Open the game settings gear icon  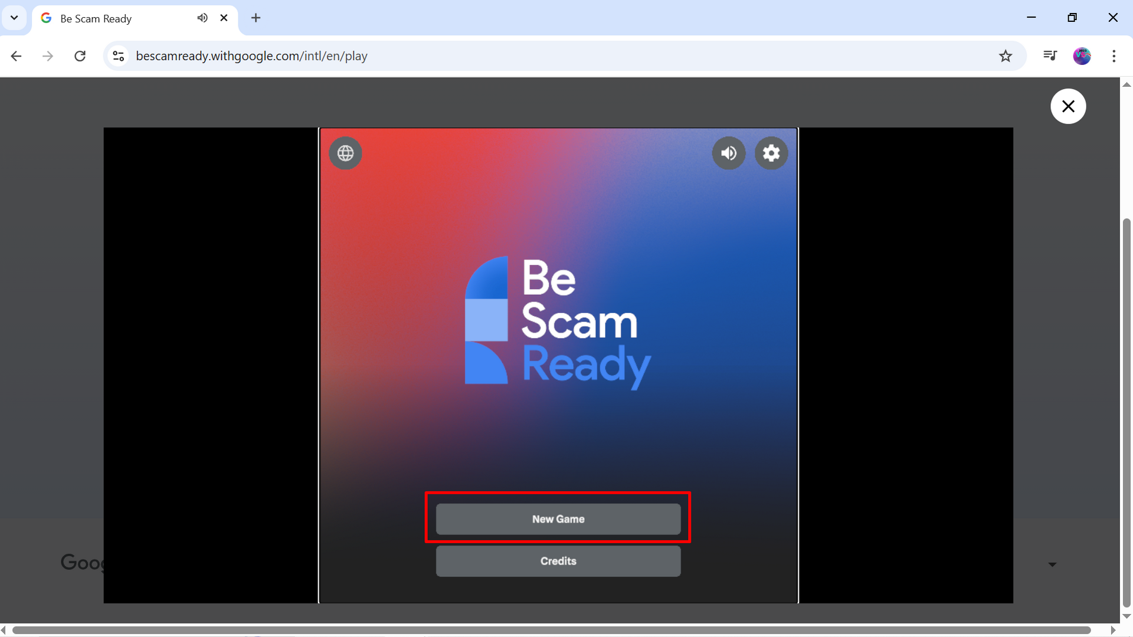point(771,153)
